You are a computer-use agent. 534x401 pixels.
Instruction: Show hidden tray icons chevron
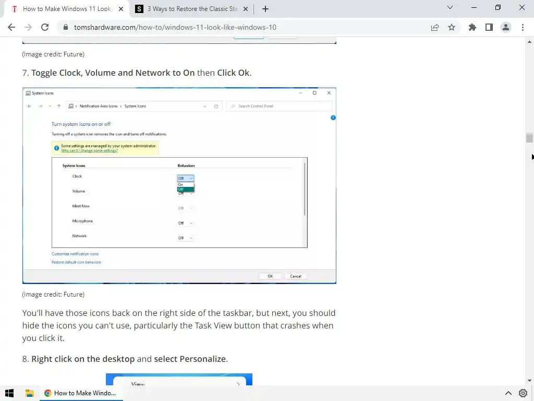[x=508, y=393]
